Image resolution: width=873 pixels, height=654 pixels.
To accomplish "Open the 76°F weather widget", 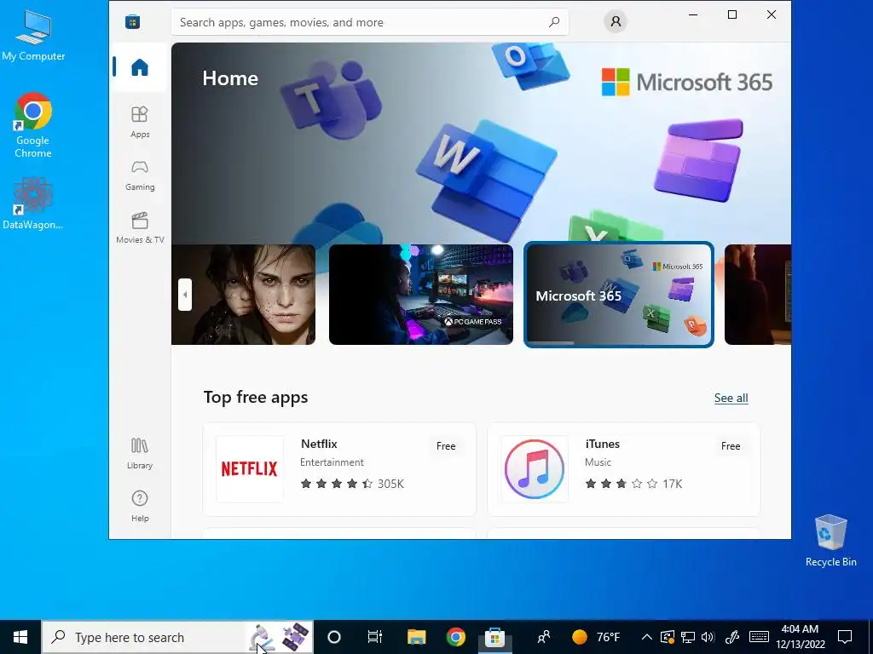I will coord(596,637).
